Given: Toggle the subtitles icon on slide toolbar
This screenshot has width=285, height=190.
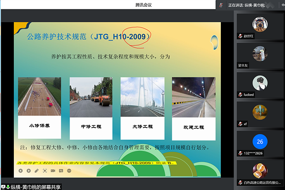Looking at the screenshot, I should pyautogui.click(x=61, y=171).
